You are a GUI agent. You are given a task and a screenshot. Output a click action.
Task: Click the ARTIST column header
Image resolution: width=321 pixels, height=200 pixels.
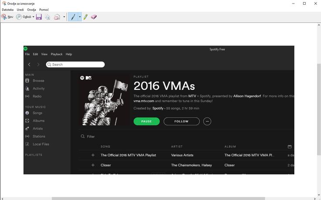[x=177, y=146]
